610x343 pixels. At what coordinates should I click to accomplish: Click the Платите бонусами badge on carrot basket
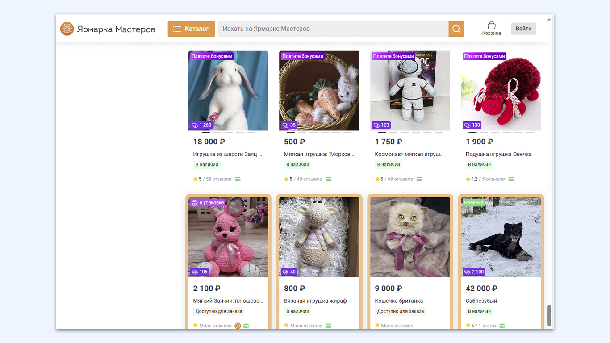[x=302, y=56]
